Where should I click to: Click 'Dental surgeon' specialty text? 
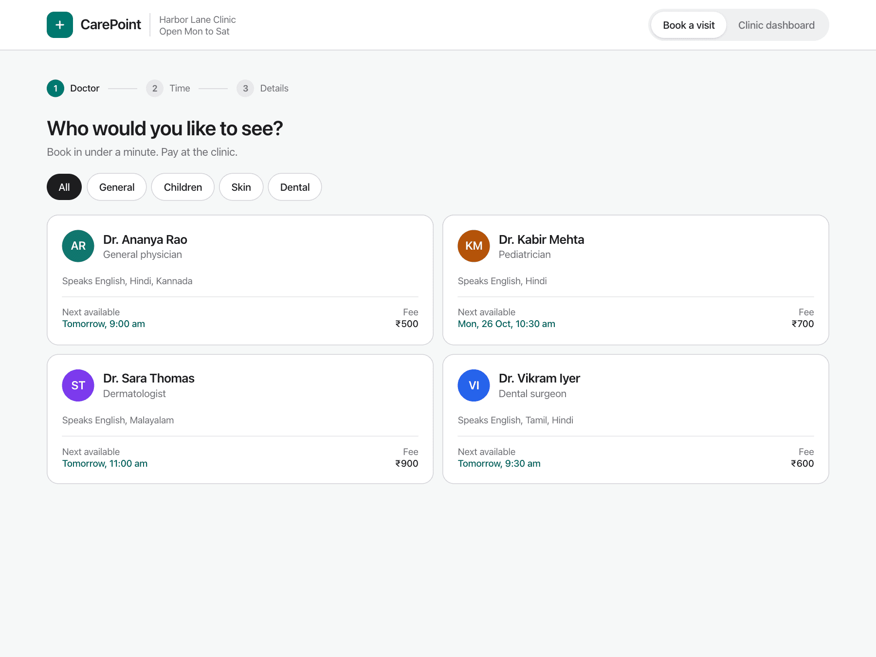tap(532, 394)
